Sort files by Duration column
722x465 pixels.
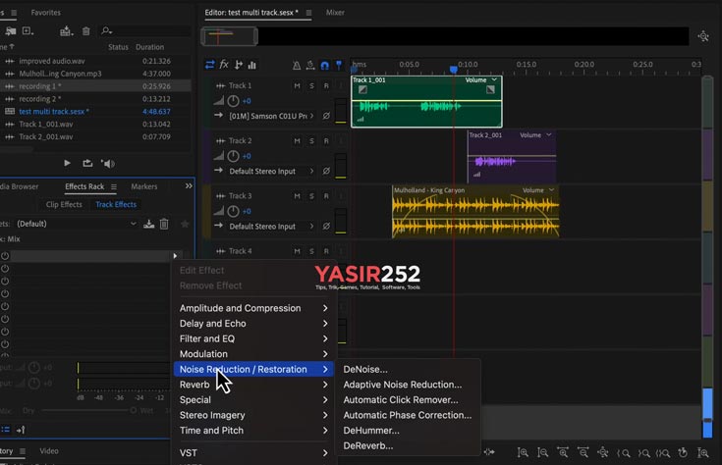pos(149,47)
